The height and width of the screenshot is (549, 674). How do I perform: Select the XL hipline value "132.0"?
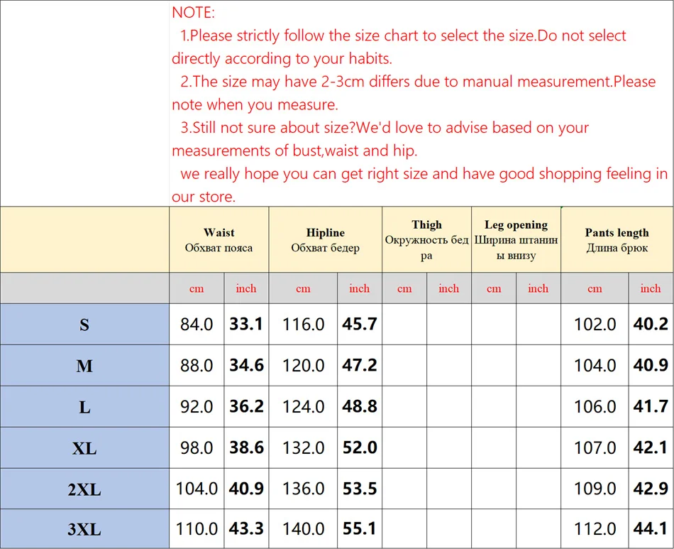(303, 448)
